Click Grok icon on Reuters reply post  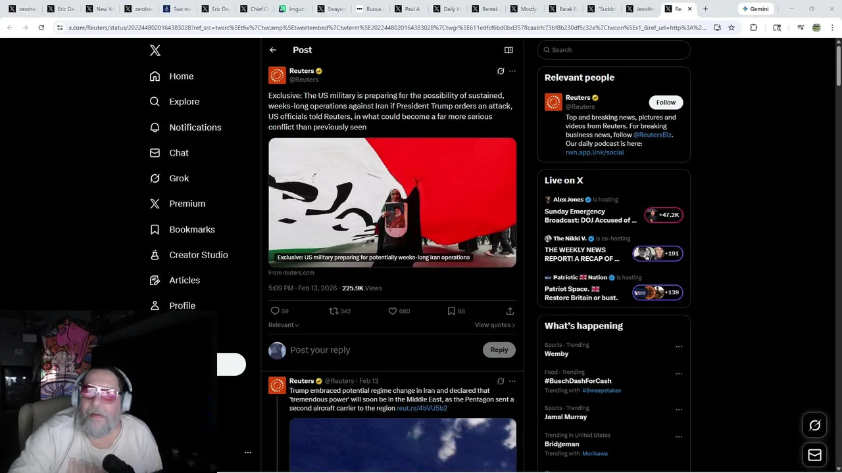[x=501, y=381]
